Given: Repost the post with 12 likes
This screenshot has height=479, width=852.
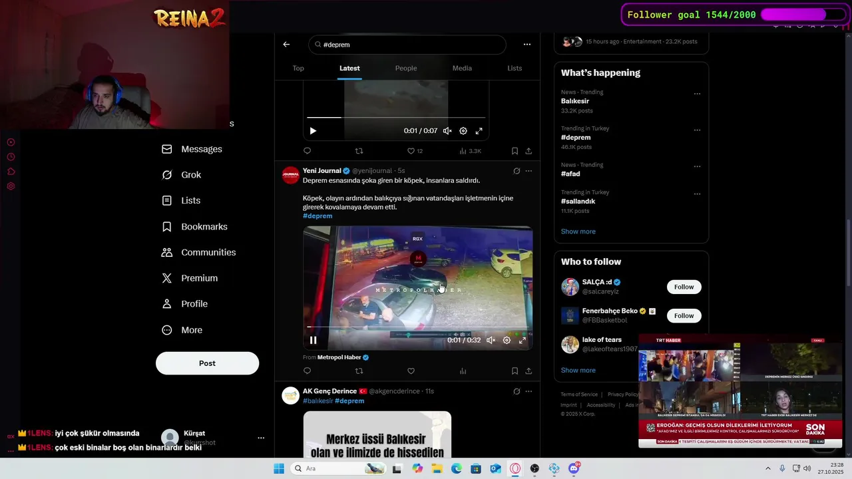Looking at the screenshot, I should coord(359,151).
